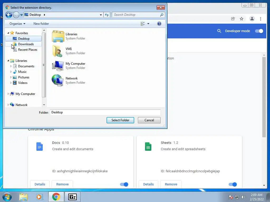Viewport: 270px width, 202px height.
Task: Cancel the folder selection dialog
Action: (x=149, y=120)
